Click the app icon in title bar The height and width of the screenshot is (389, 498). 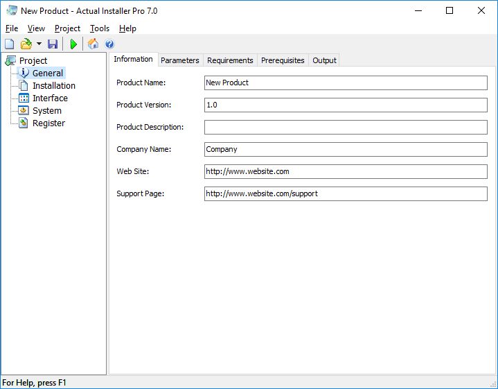(12, 10)
